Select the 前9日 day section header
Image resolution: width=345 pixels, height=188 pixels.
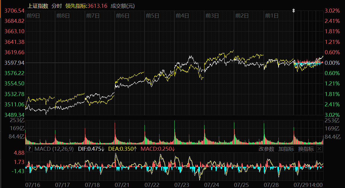[x=33, y=16]
